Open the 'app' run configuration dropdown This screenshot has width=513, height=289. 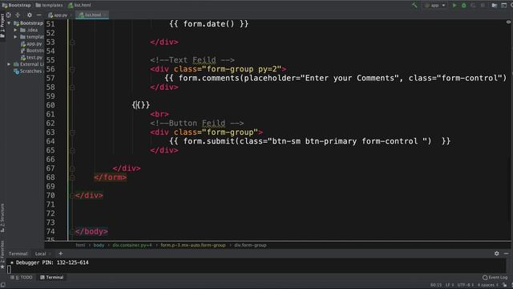point(434,6)
